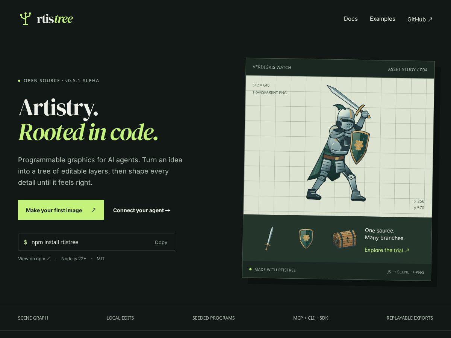
Task: Open Explore the trial link
Action: (387, 250)
